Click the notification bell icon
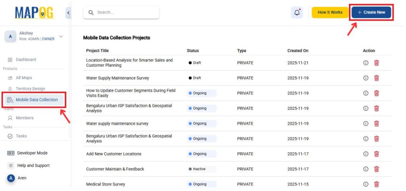 click(297, 12)
